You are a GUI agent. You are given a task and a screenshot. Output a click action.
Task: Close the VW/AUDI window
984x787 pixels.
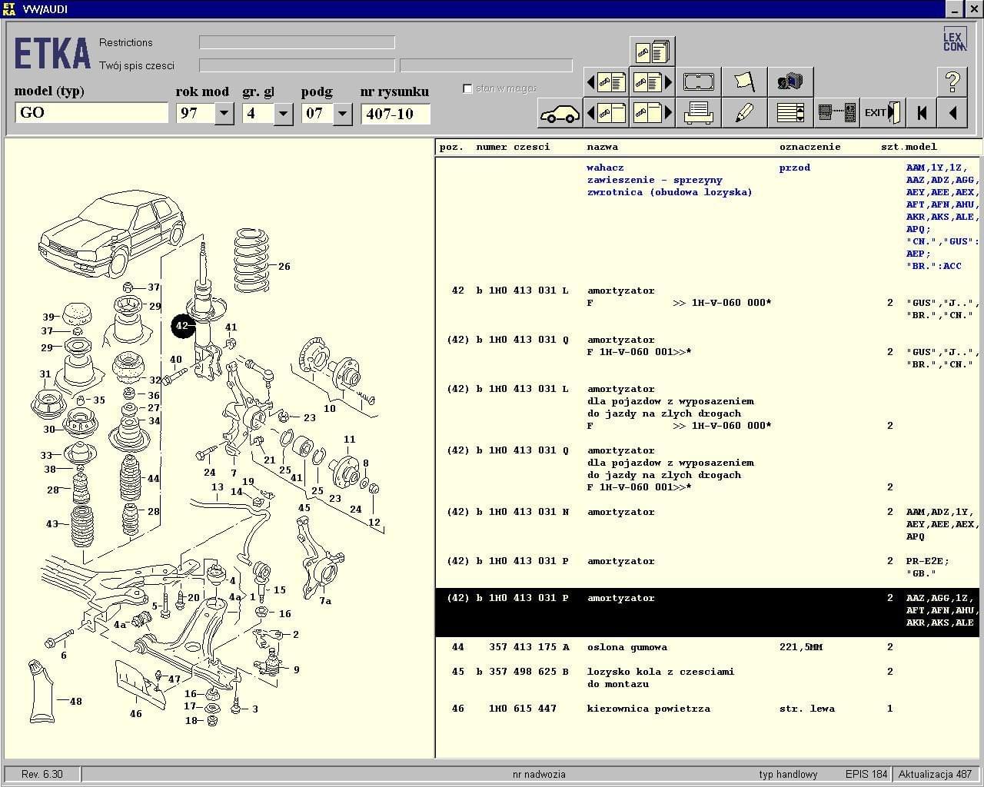(x=972, y=9)
